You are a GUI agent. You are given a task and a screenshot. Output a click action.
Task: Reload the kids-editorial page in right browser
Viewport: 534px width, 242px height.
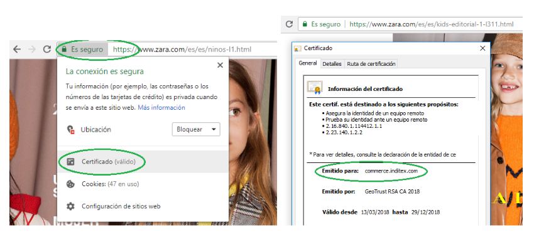290,24
